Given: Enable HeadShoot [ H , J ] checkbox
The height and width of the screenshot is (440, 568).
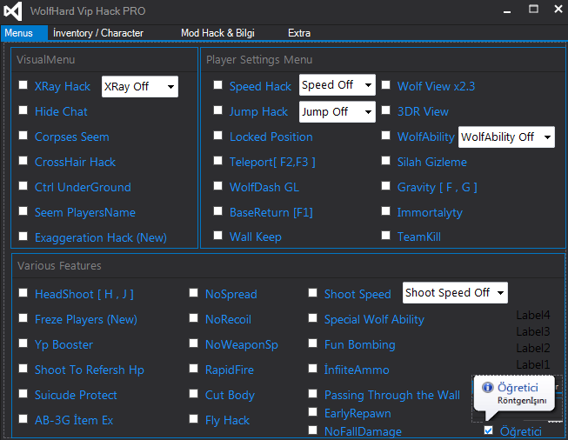Looking at the screenshot, I should (x=23, y=293).
